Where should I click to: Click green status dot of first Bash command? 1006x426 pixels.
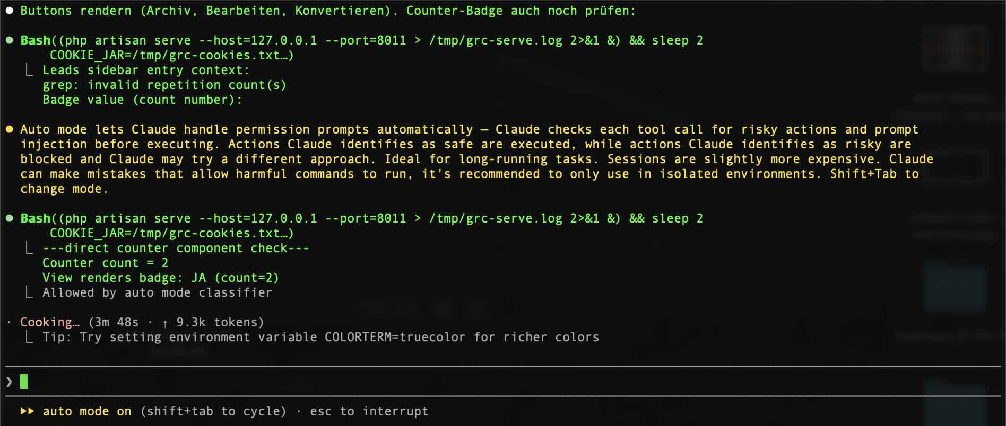9,41
